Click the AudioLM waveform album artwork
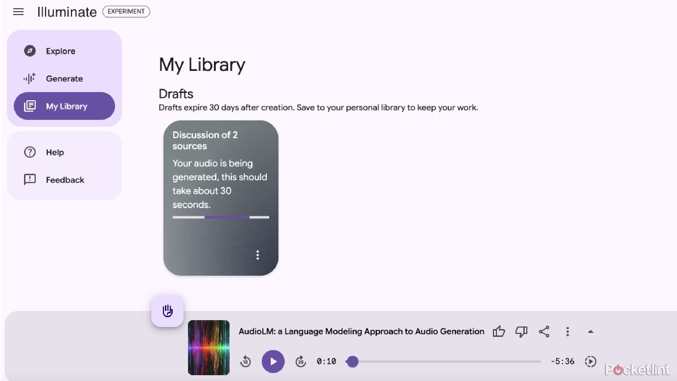Screen dimensions: 677x381 pos(209,347)
